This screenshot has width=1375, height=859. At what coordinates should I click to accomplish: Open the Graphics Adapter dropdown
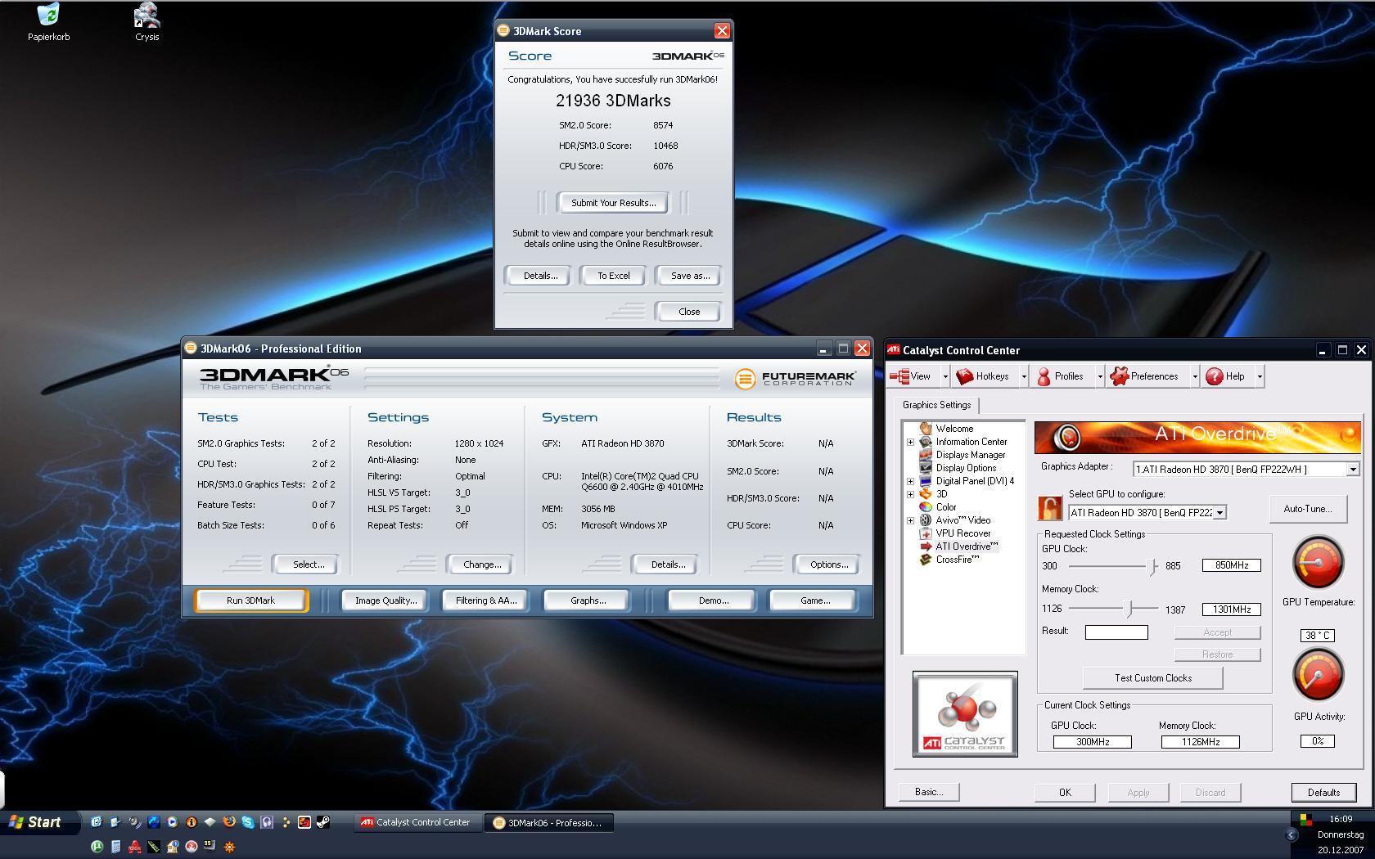pyautogui.click(x=1352, y=470)
